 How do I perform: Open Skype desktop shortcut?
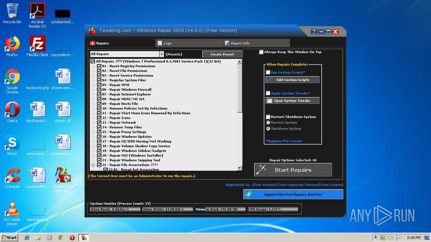pyautogui.click(x=12, y=145)
